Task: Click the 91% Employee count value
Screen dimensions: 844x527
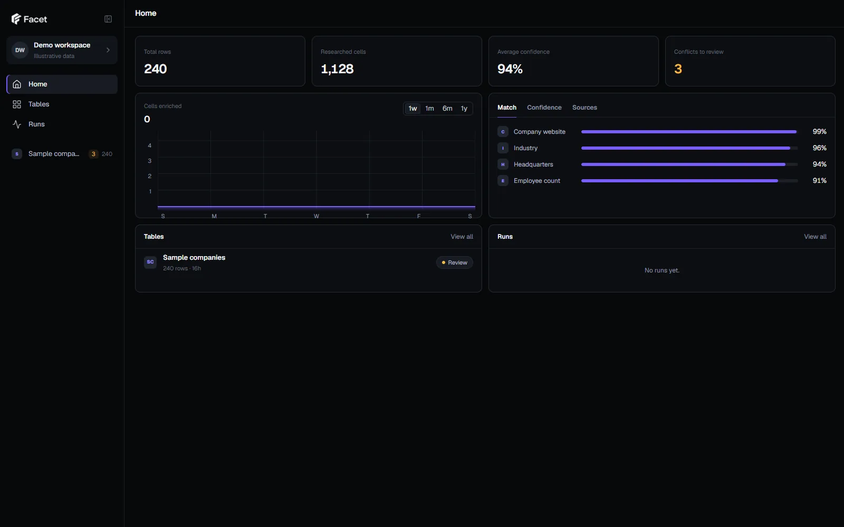Action: (x=819, y=181)
